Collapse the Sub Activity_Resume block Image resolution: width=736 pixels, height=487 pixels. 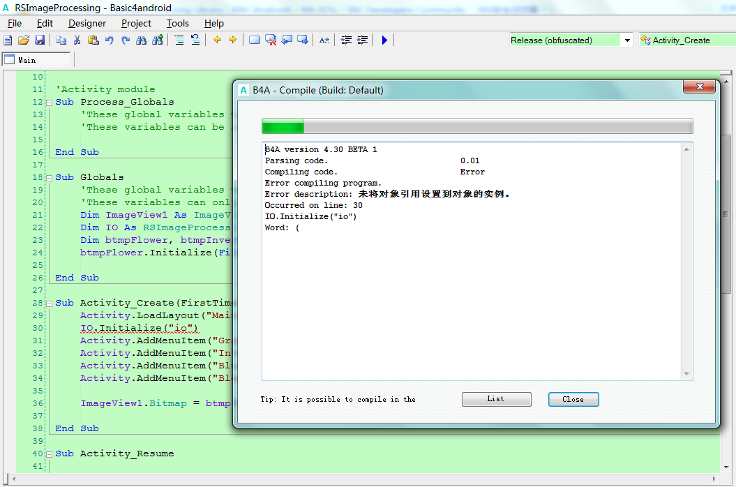point(49,454)
